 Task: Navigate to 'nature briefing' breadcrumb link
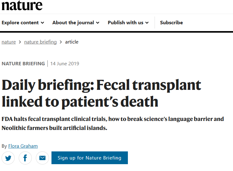pos(40,42)
